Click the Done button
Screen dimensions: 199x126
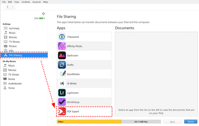(x=191, y=122)
